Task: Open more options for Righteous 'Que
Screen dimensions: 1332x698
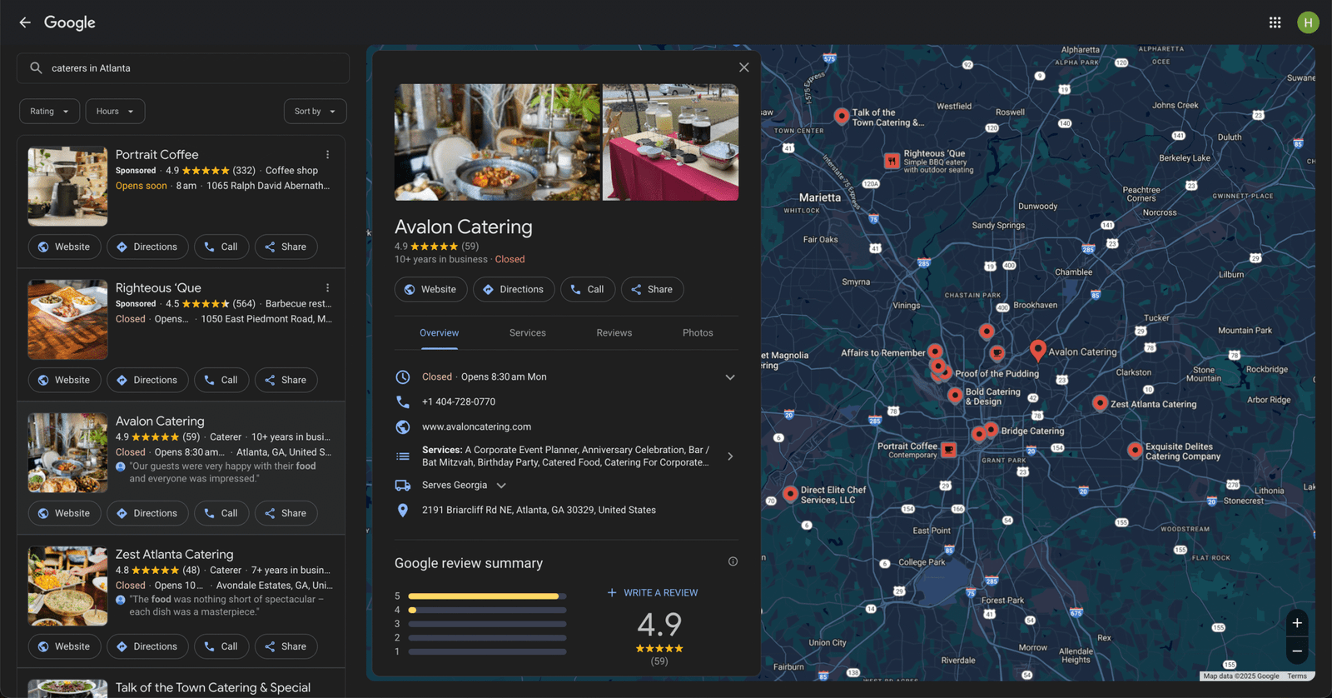Action: pyautogui.click(x=328, y=288)
